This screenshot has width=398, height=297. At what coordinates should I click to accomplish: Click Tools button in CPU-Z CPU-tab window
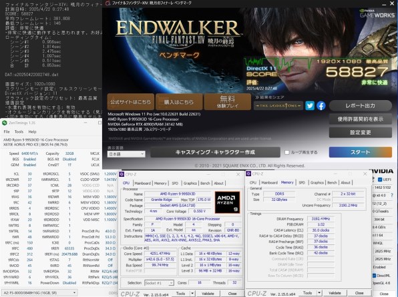coord(181,294)
